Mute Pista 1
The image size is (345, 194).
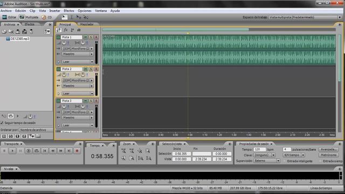pyautogui.click(x=85, y=37)
